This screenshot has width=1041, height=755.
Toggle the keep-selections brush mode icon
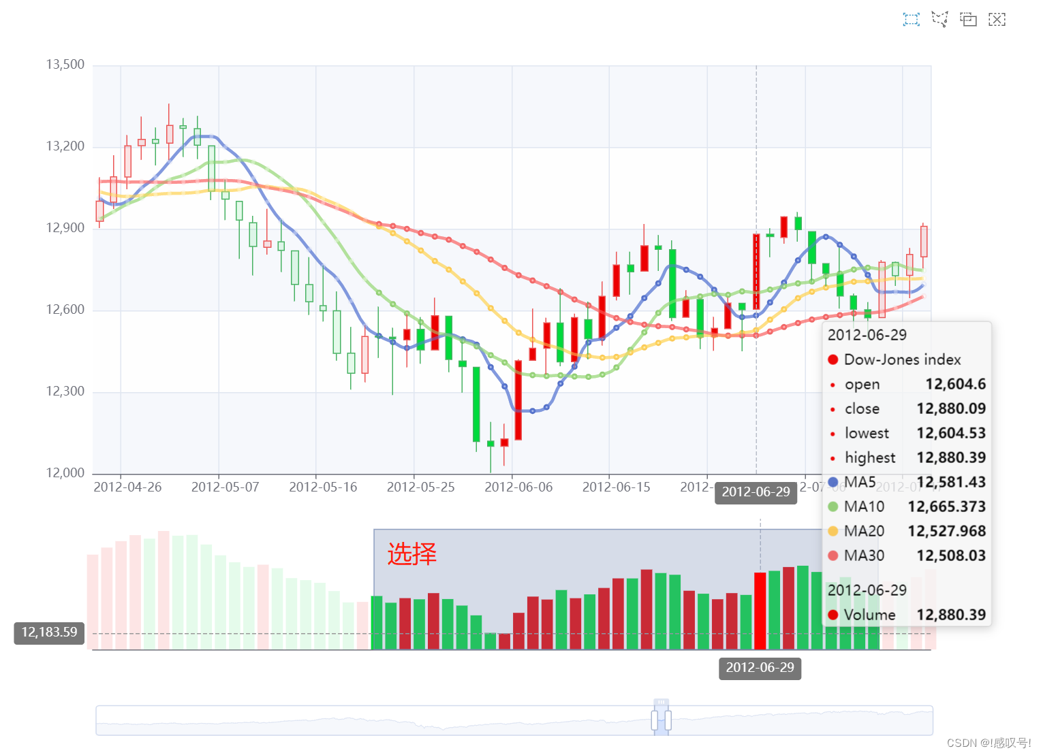tap(968, 19)
